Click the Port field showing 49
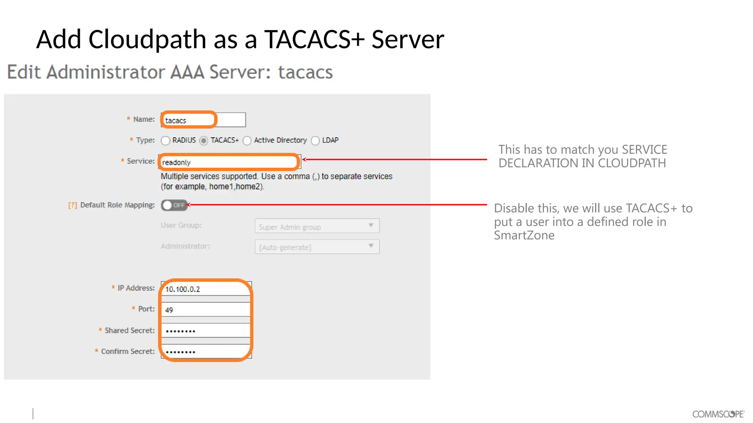This screenshot has height=423, width=753. click(206, 310)
